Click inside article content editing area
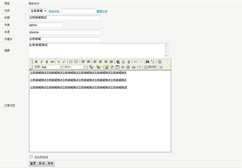The image size is (242, 168). click(100, 111)
